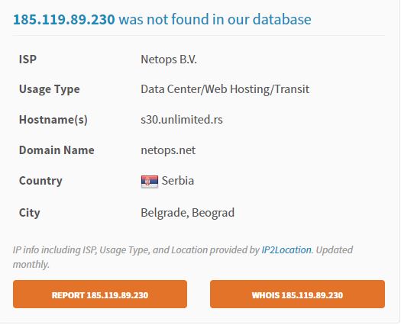Click the Hostname(s) row label
Image resolution: width=401 pixels, height=325 pixels.
point(53,120)
